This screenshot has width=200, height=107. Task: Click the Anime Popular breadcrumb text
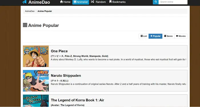45,11
